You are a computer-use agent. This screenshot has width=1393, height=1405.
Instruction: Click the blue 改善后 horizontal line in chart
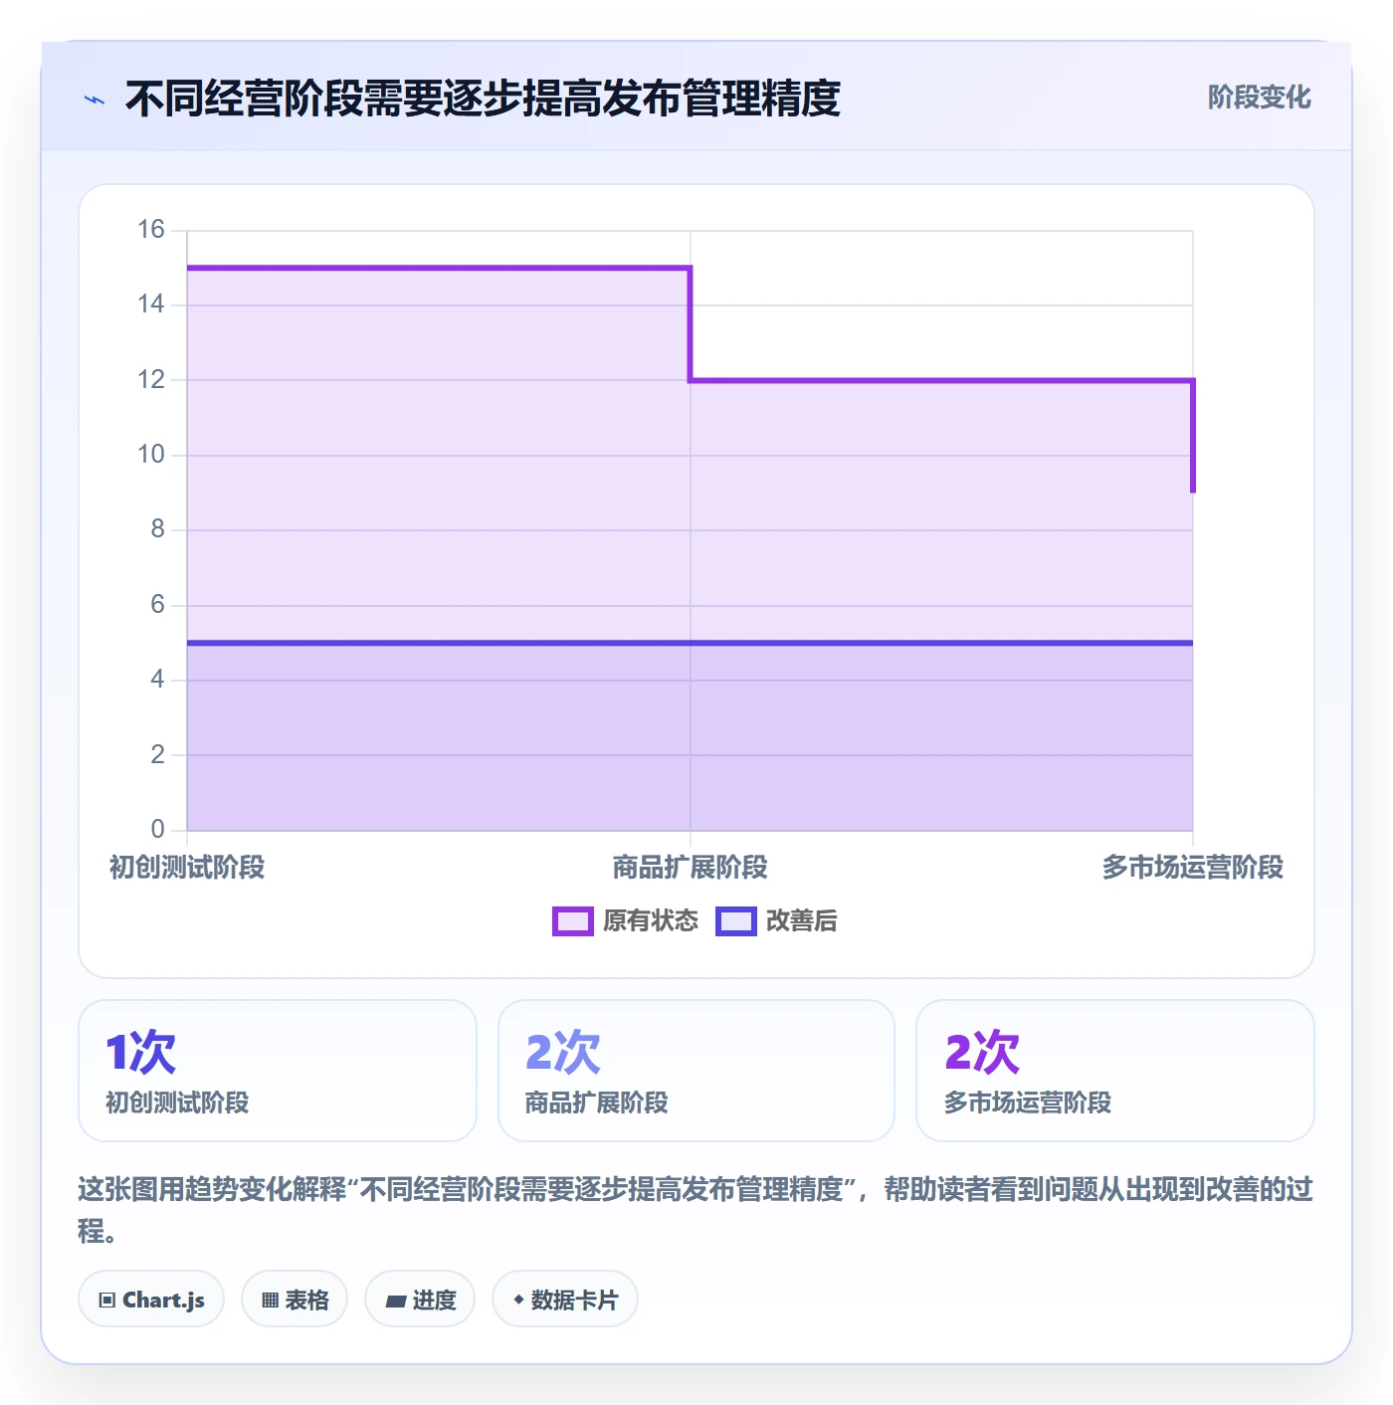(691, 643)
